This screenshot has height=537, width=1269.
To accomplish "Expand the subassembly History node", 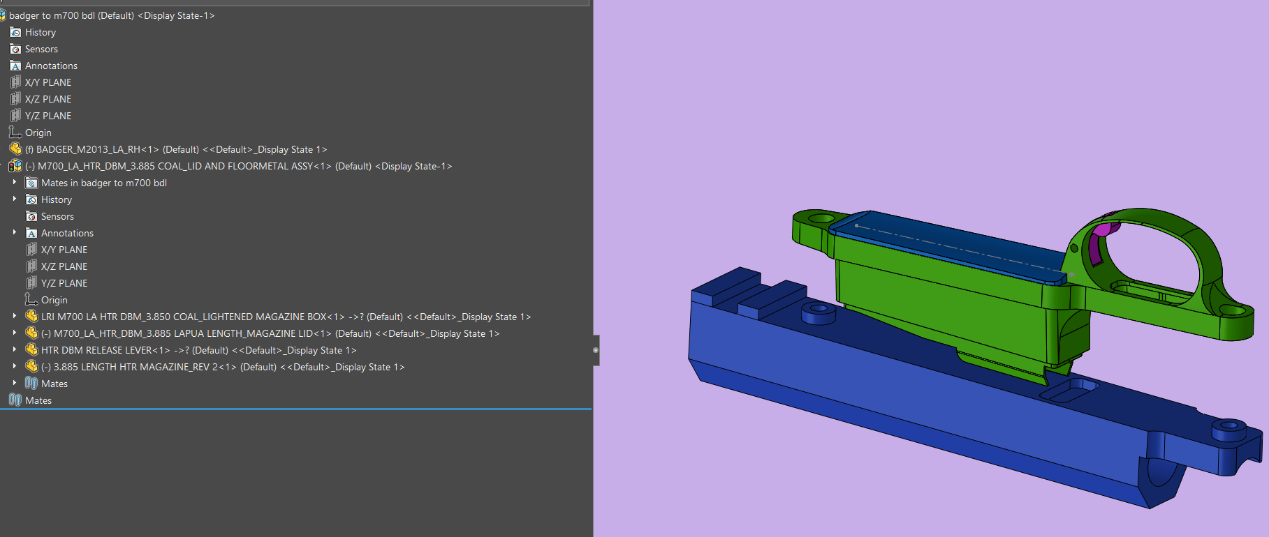I will pos(15,199).
